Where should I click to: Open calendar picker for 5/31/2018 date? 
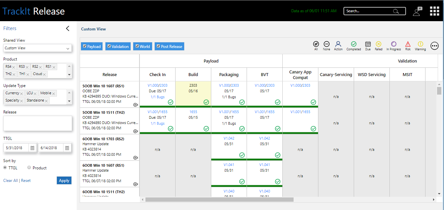[32, 148]
